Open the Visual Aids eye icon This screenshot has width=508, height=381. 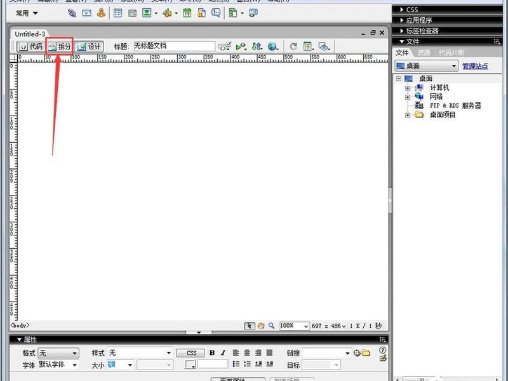click(x=324, y=46)
